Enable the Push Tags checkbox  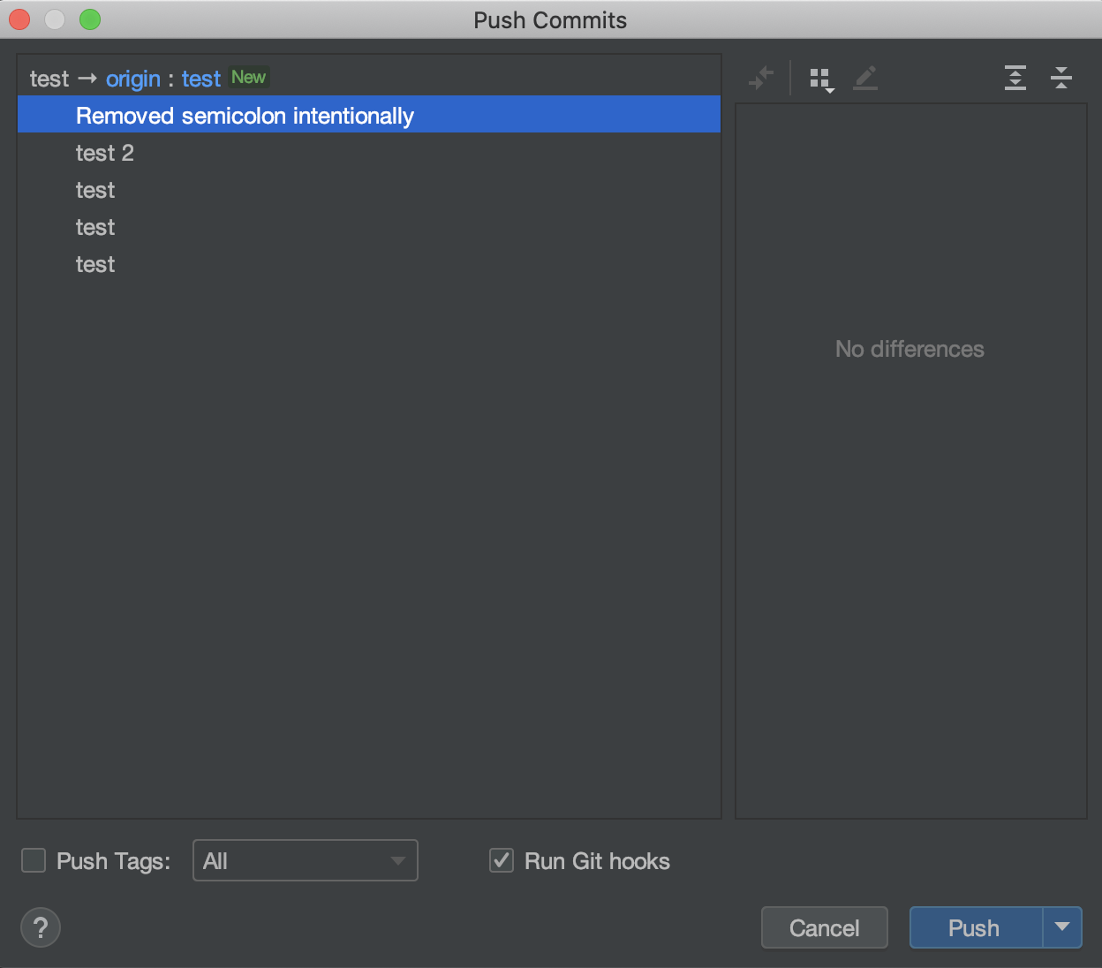coord(33,860)
